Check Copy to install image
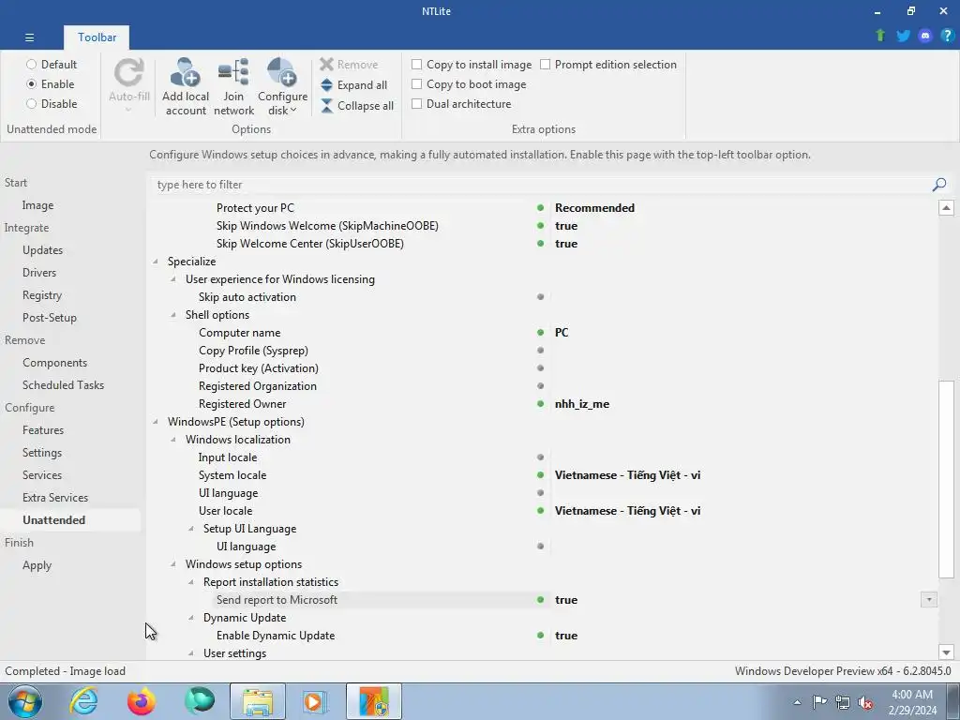The height and width of the screenshot is (720, 960). coord(417,65)
